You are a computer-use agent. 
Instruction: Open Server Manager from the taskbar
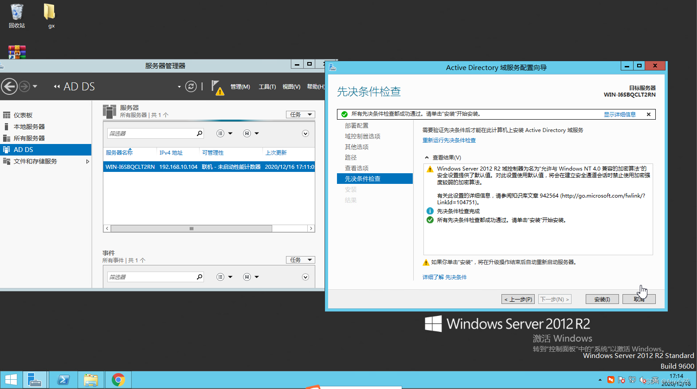[x=35, y=380]
